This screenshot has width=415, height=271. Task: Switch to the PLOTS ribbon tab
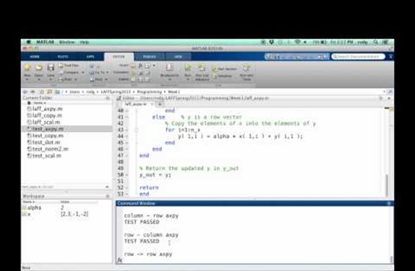pyautogui.click(x=63, y=57)
